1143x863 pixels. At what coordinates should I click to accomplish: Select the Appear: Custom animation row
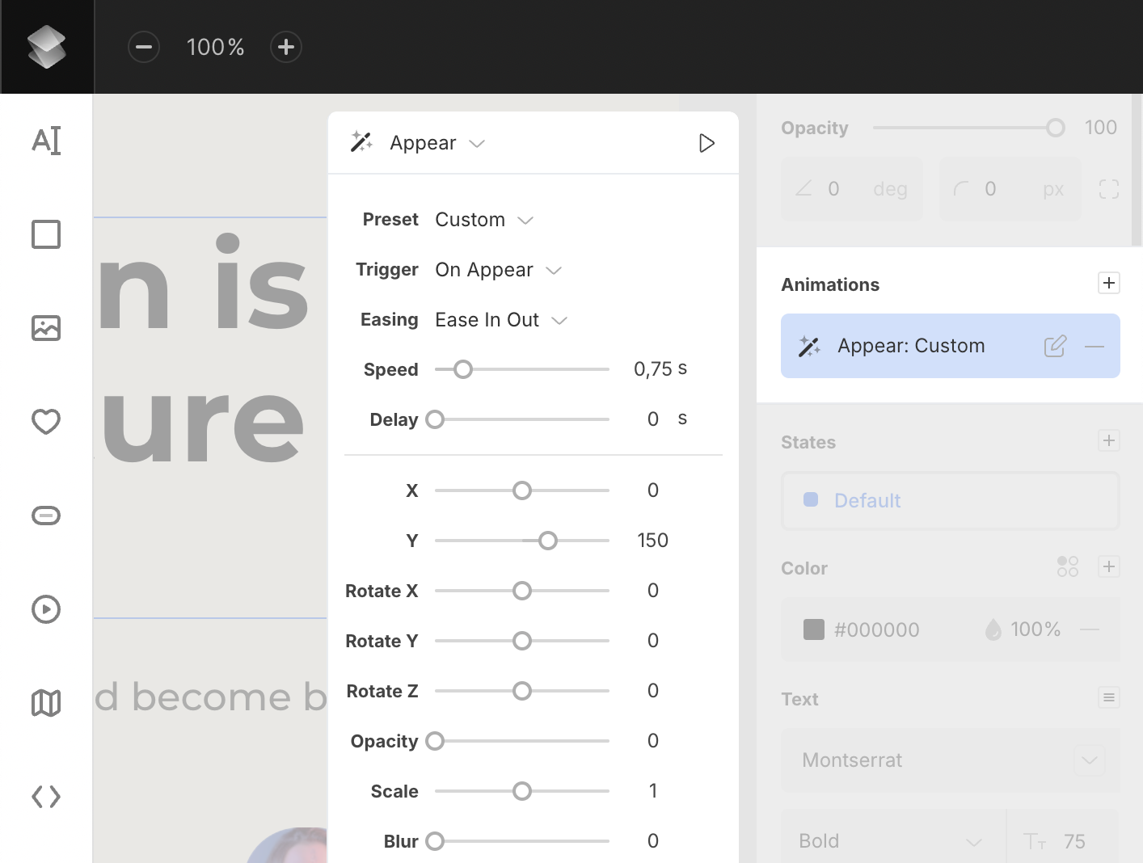click(x=951, y=346)
